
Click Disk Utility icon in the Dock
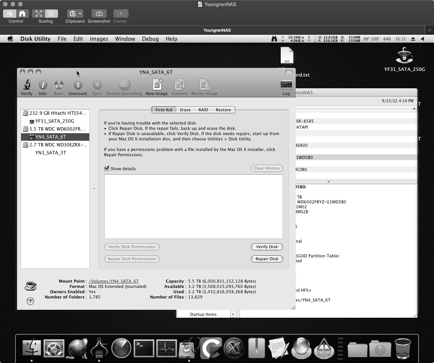pos(189,348)
